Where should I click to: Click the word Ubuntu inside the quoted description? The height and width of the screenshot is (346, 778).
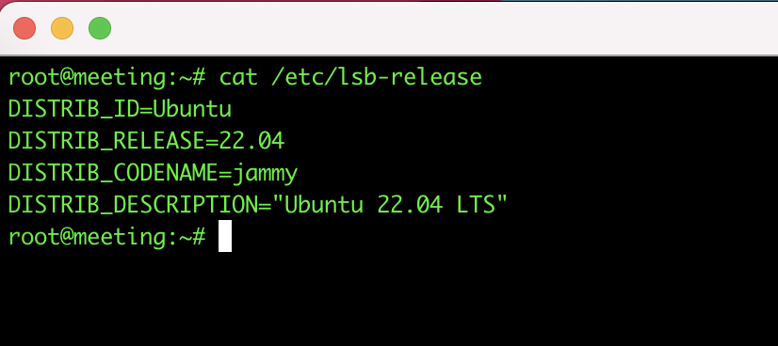click(324, 205)
